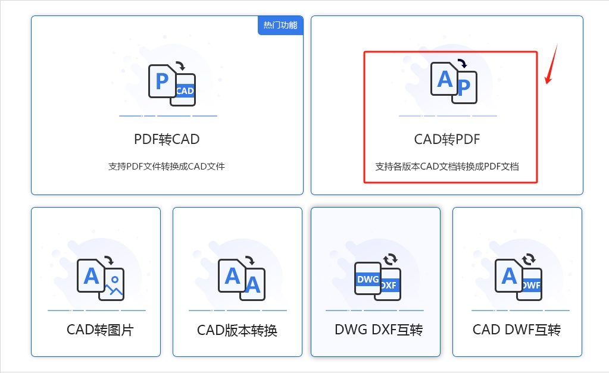Image resolution: width=609 pixels, height=373 pixels.
Task: Click description 支持各版本CAD文档转换成PDF文档
Action: click(x=447, y=167)
